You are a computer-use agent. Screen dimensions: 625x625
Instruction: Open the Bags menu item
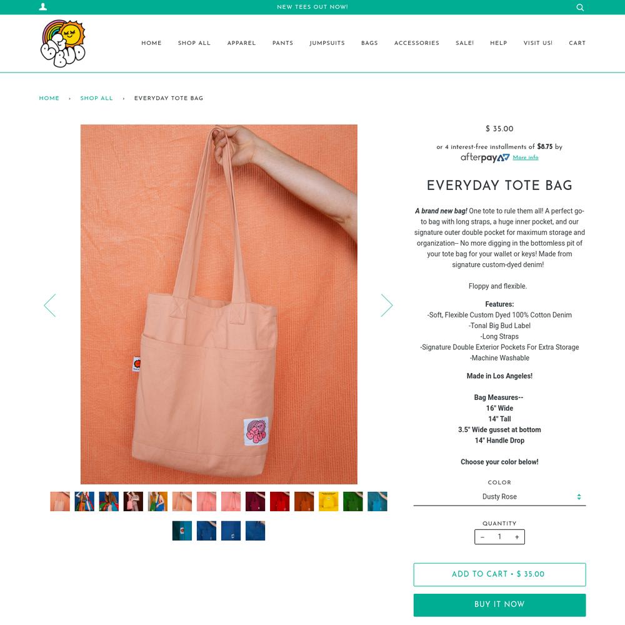pos(369,43)
